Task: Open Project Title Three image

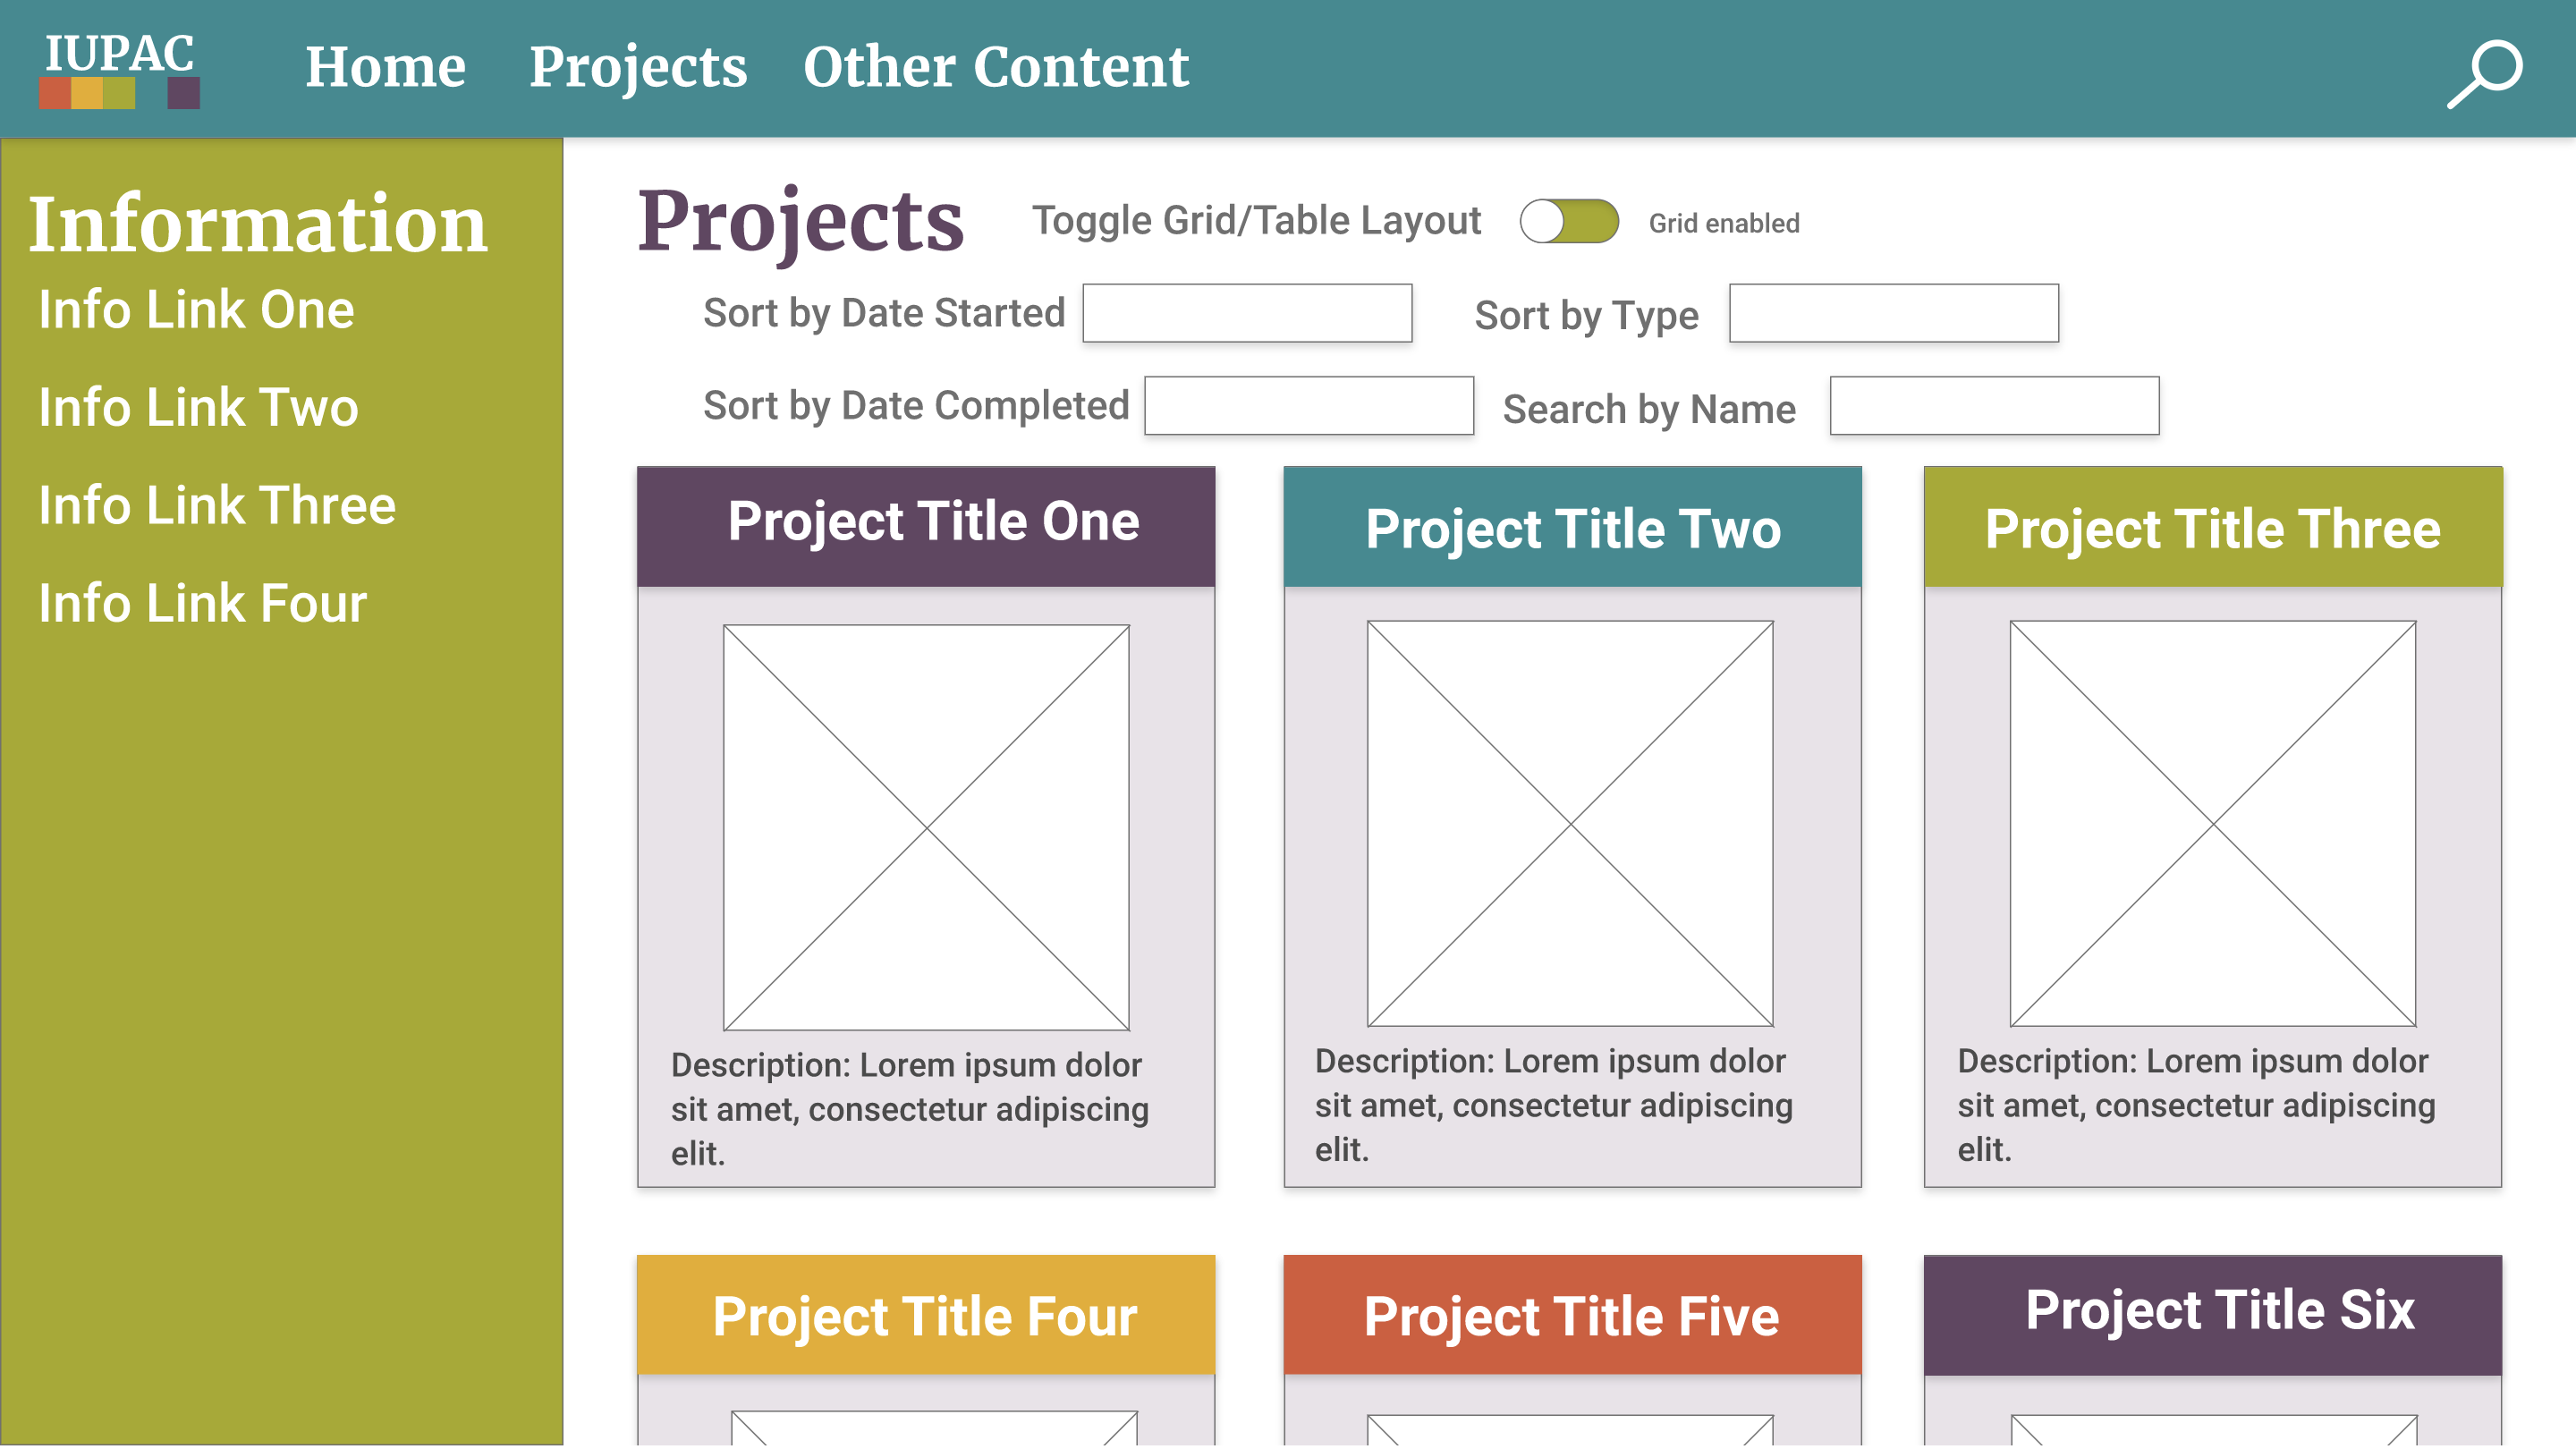Action: coord(2212,823)
